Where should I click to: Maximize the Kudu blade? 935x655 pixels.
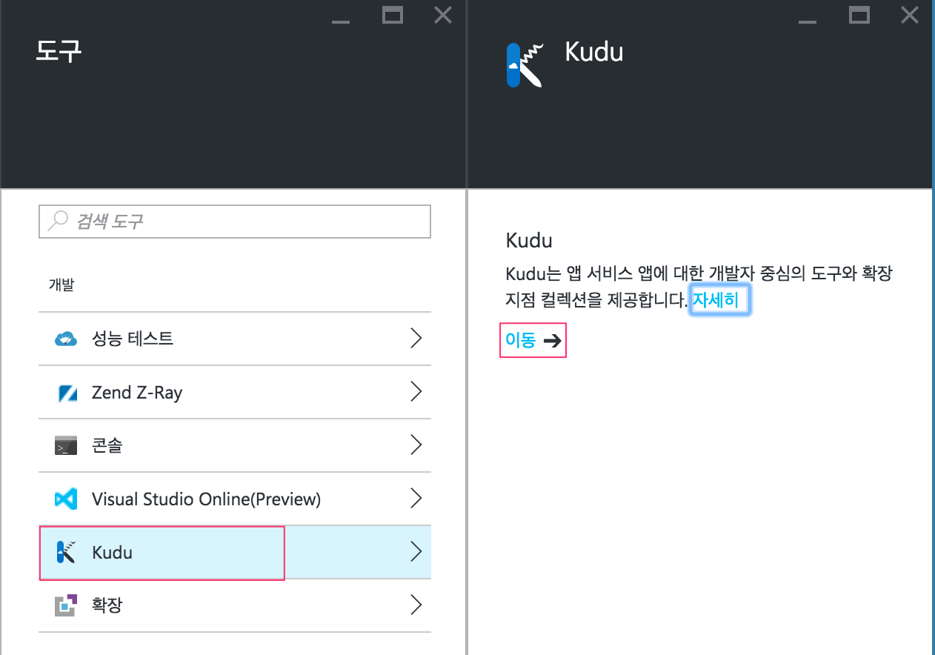coord(859,15)
